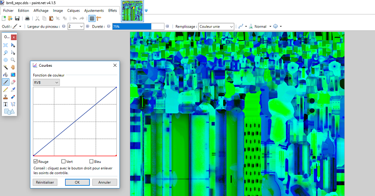375x196 pixels.
Task: Activate the Line/Curve tool
Action: 13,105
